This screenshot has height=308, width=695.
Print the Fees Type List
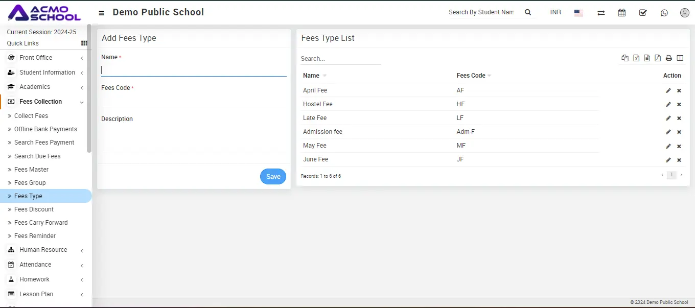[x=668, y=58]
